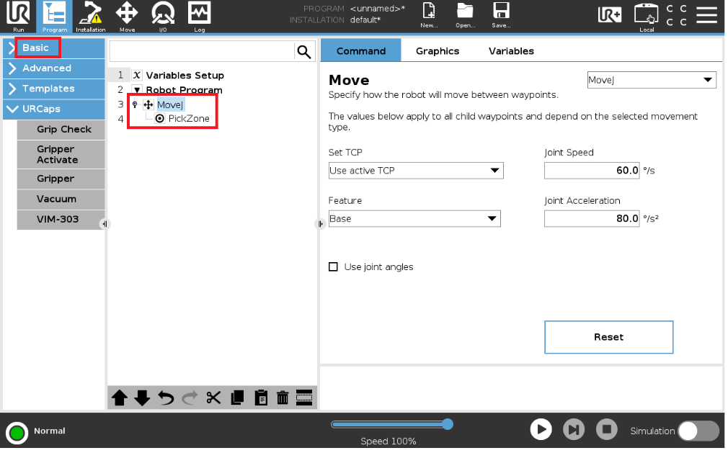
Task: Click the Stop playback button
Action: point(606,430)
